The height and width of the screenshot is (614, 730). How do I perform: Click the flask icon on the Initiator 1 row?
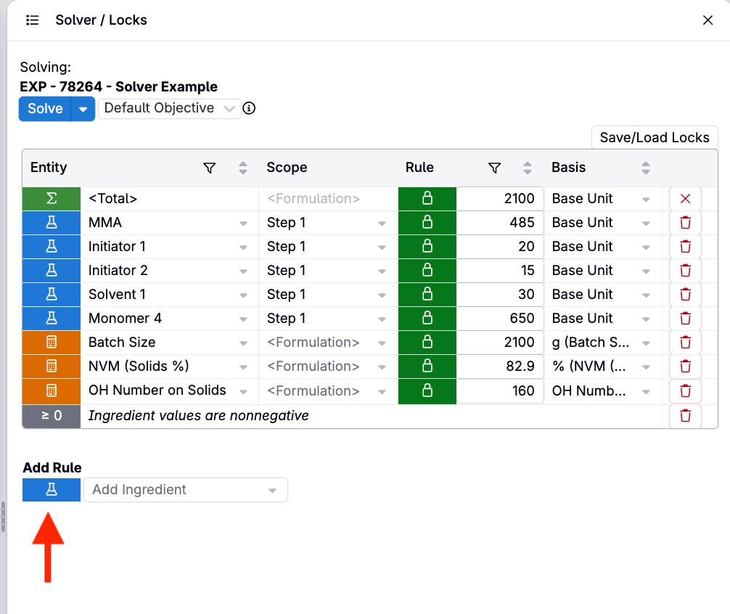[x=52, y=247]
